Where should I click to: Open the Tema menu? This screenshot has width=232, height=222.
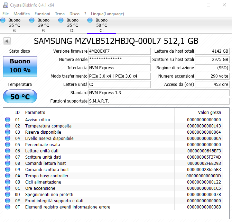pos(60,14)
